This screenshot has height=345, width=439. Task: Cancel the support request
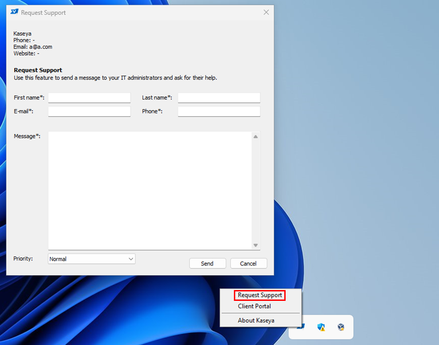[x=248, y=263]
